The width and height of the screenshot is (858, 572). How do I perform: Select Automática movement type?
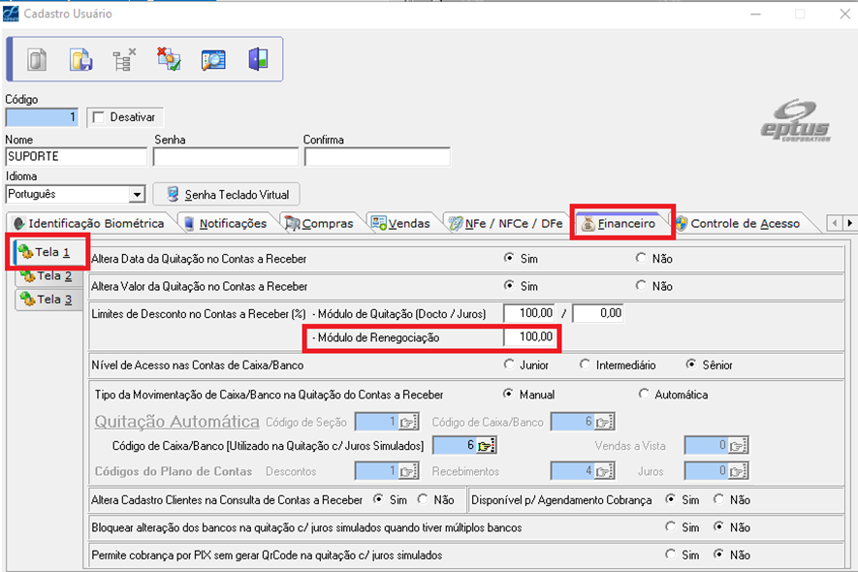(644, 395)
